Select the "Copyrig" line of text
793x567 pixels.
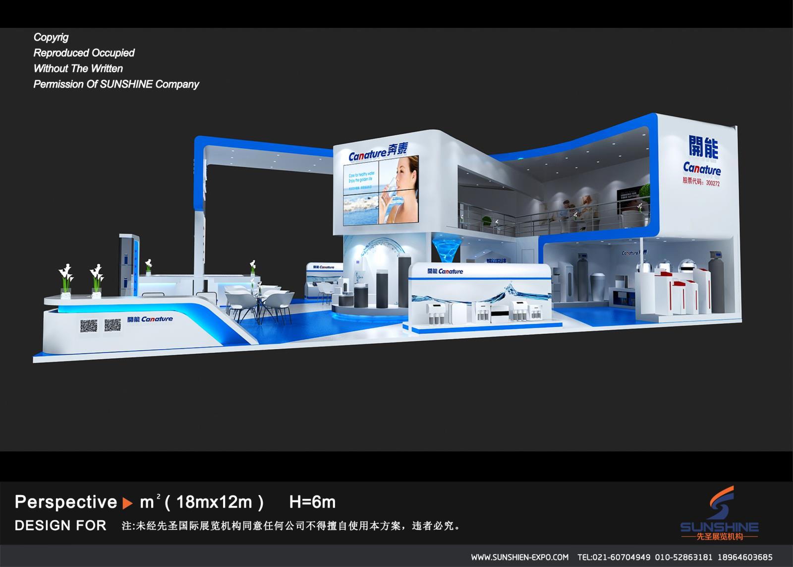(x=51, y=37)
